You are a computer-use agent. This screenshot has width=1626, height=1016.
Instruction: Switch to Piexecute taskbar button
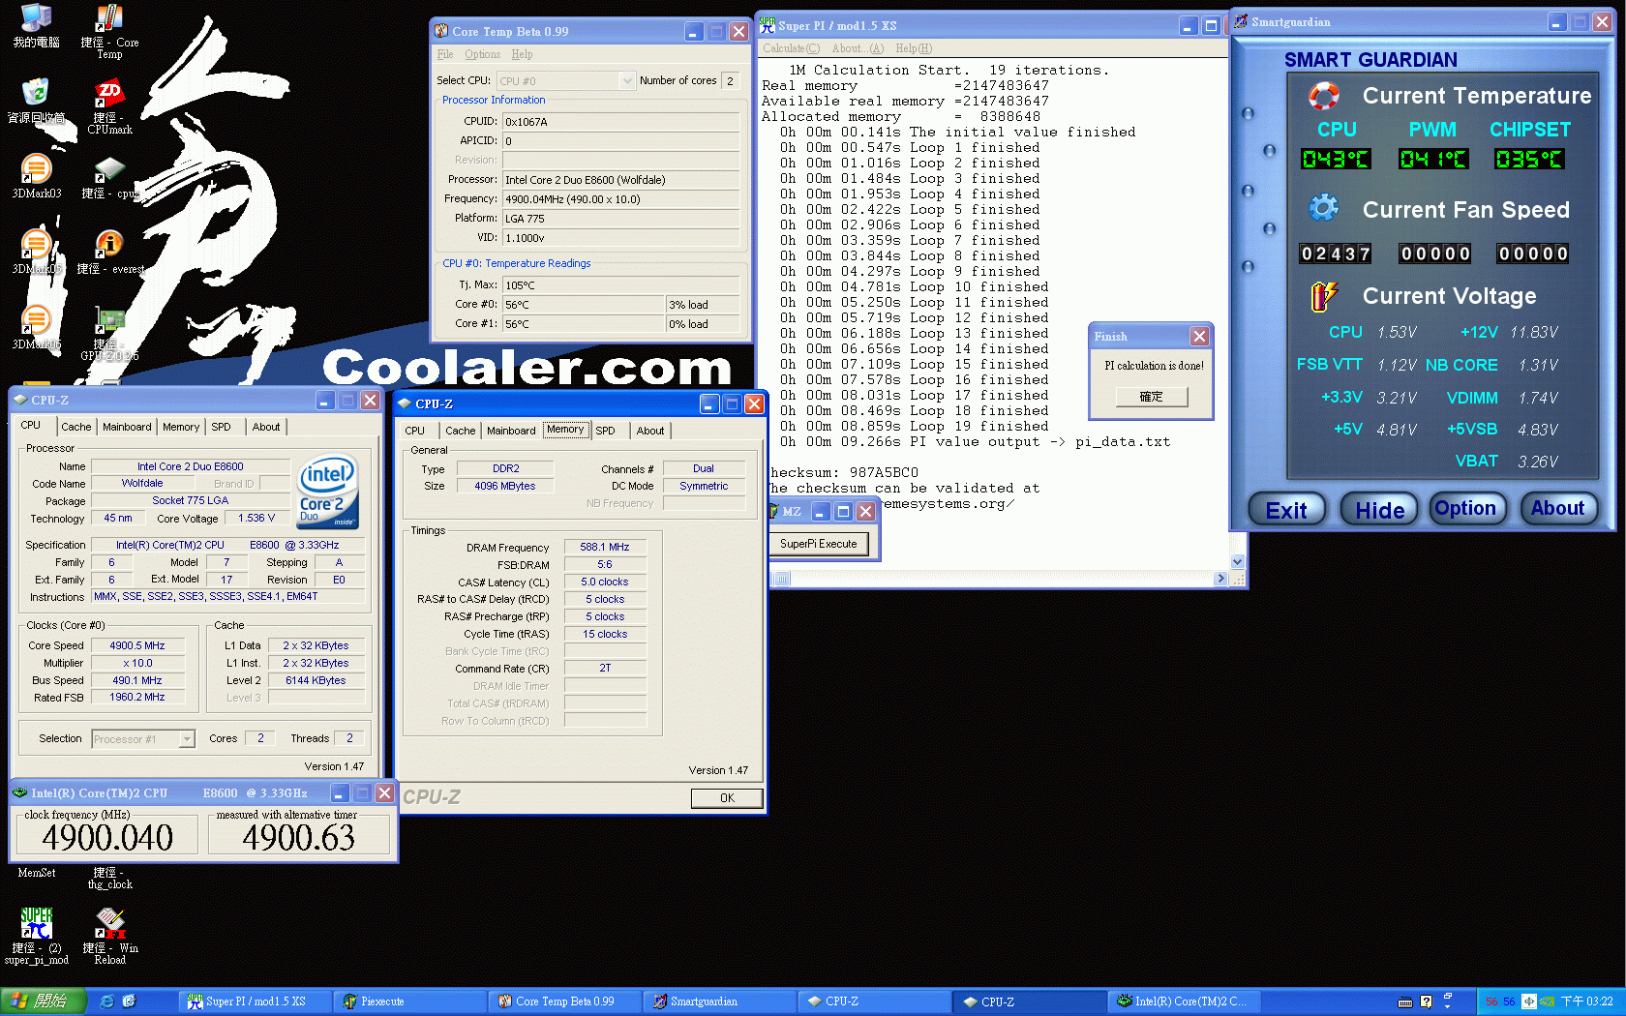(410, 1001)
